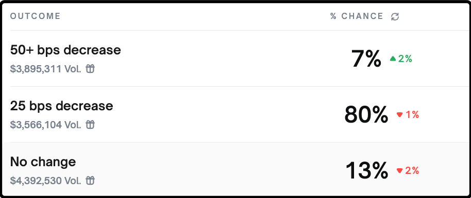
Task: Click the red down arrow beside 80%
Action: pyautogui.click(x=399, y=114)
